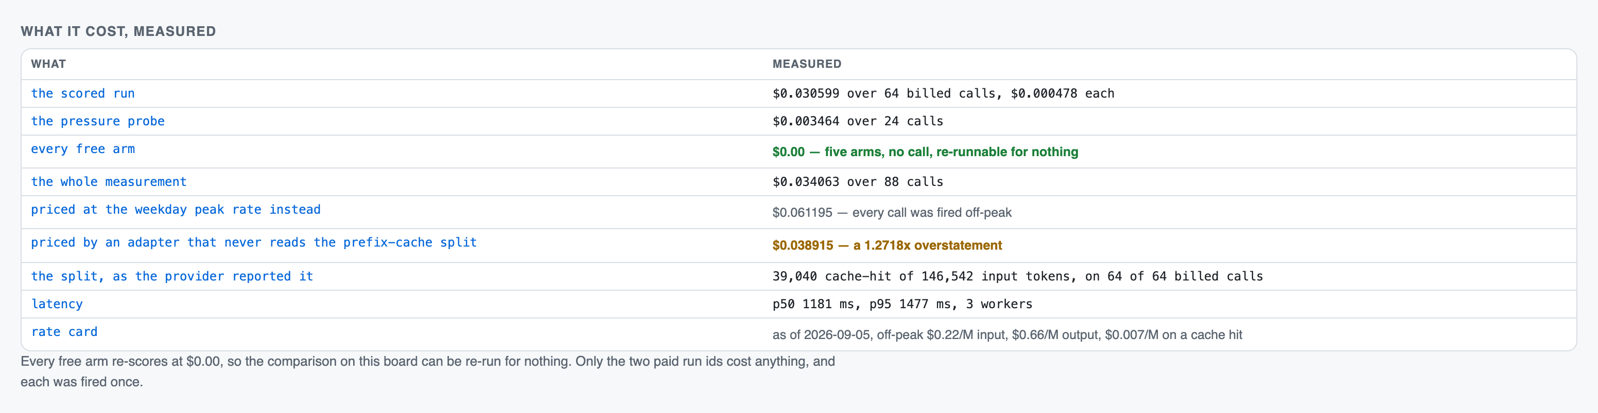
Task: Select the $0.038915 overstatement value
Action: 887,245
